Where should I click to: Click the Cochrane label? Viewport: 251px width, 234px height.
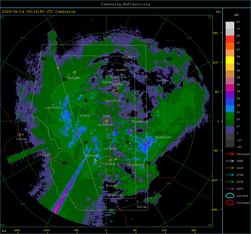[x=91, y=156]
